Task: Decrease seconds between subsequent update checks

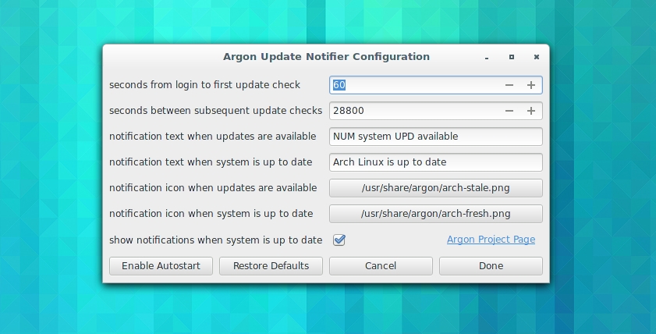Action: point(509,111)
